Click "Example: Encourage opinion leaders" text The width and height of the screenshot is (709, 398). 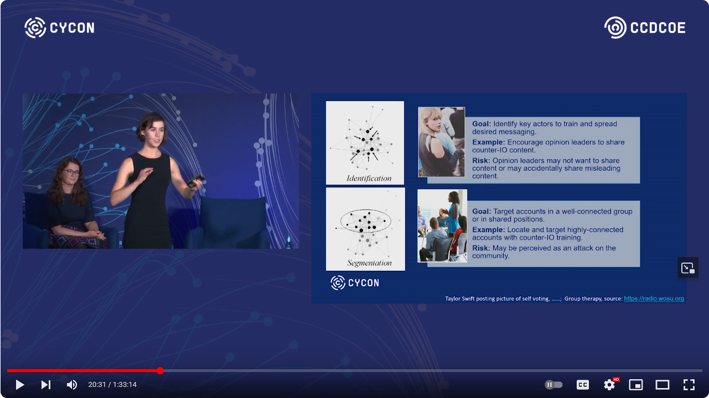[548, 146]
